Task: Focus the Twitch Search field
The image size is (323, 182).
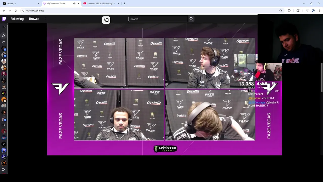Action: 158,19
